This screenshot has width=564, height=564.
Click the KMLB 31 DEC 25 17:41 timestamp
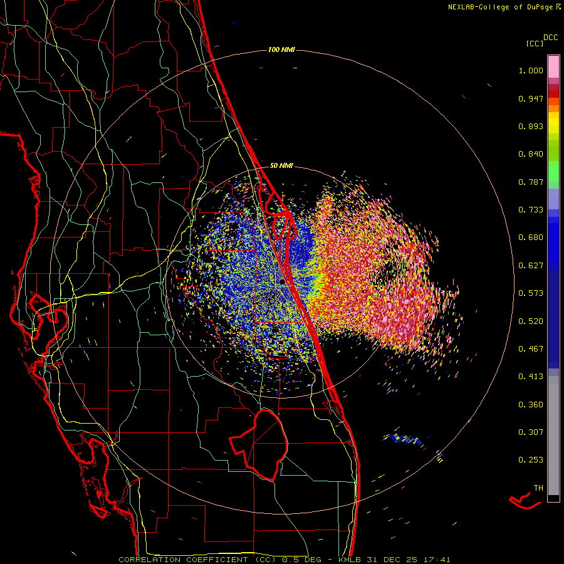pyautogui.click(x=394, y=560)
